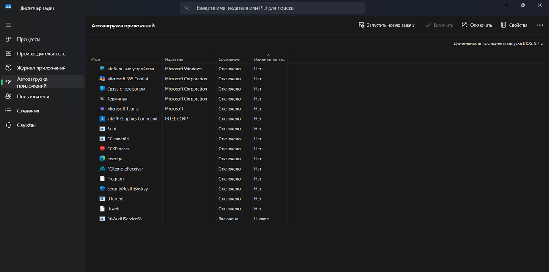Click the PCRemoteReceiver icon
Viewport: 549px width, 272px height.
tap(102, 169)
